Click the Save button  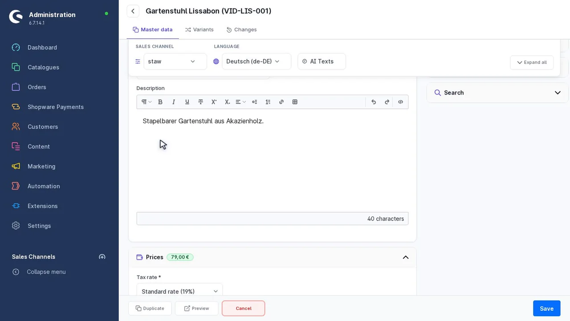(546, 309)
